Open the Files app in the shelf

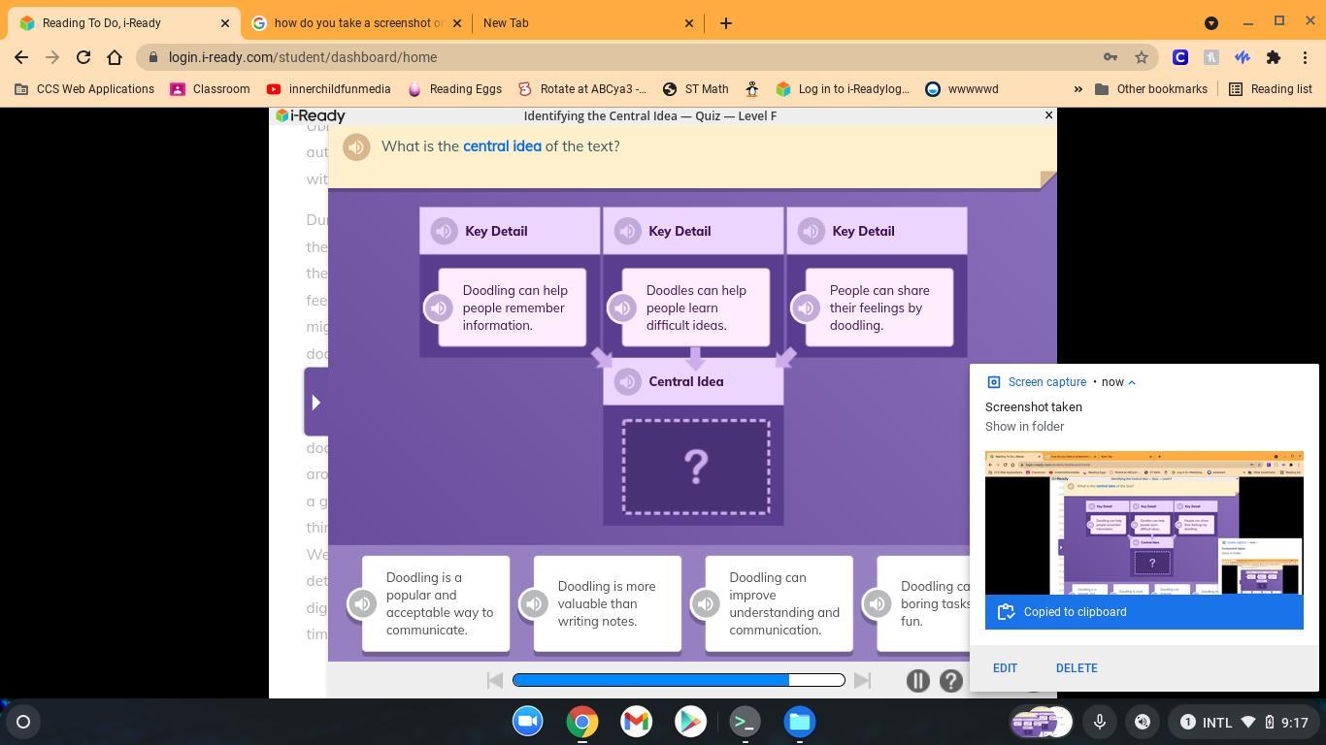(x=800, y=722)
